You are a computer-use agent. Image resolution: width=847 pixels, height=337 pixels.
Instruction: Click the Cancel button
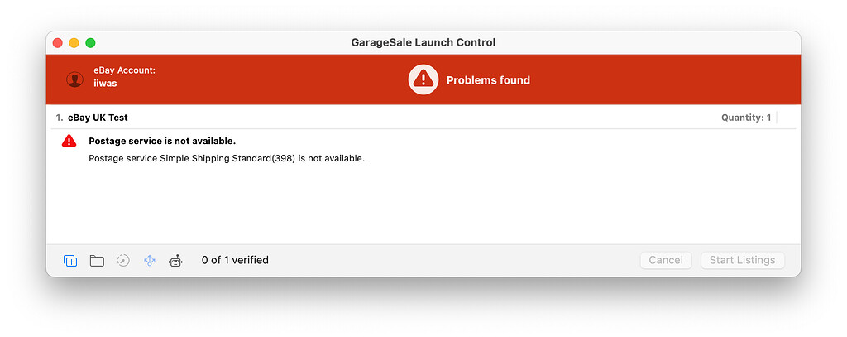click(666, 260)
